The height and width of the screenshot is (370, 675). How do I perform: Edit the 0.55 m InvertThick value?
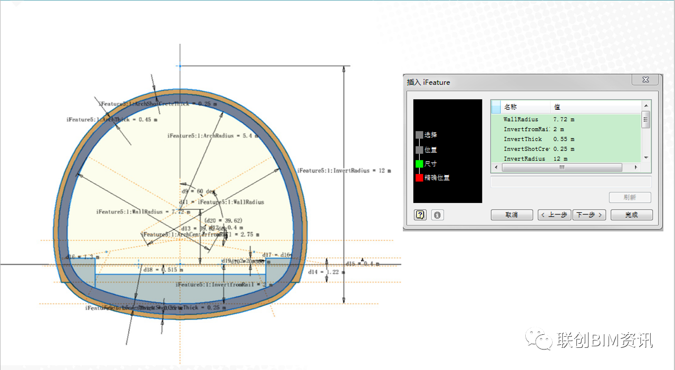564,139
